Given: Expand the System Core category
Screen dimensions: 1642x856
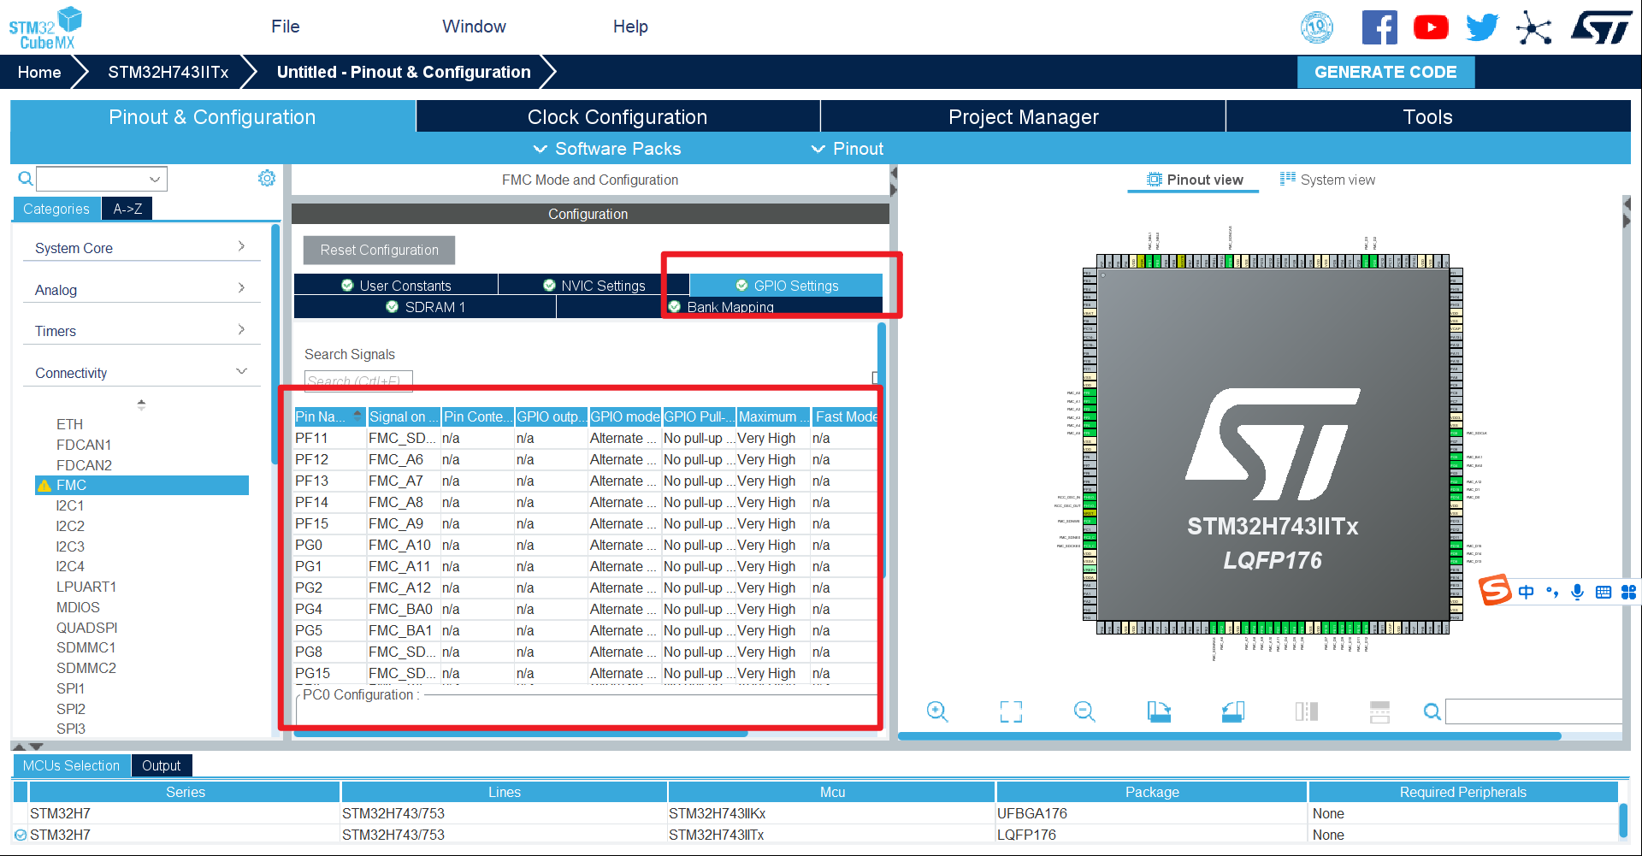Looking at the screenshot, I should coord(141,248).
